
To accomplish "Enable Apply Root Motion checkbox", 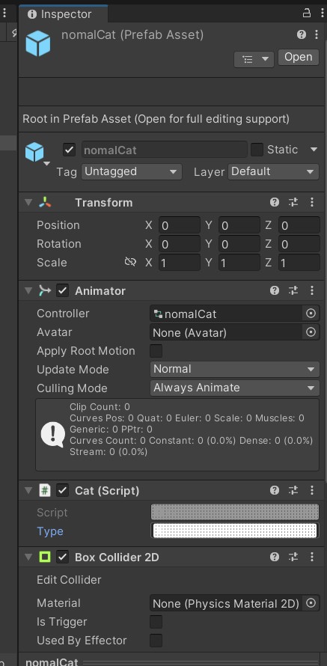I will click(x=156, y=351).
